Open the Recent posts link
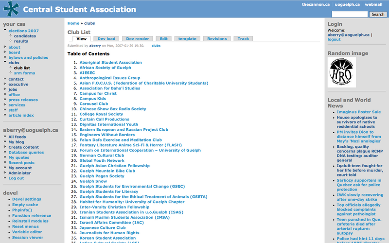The height and width of the screenshot is (243, 389). (21, 163)
